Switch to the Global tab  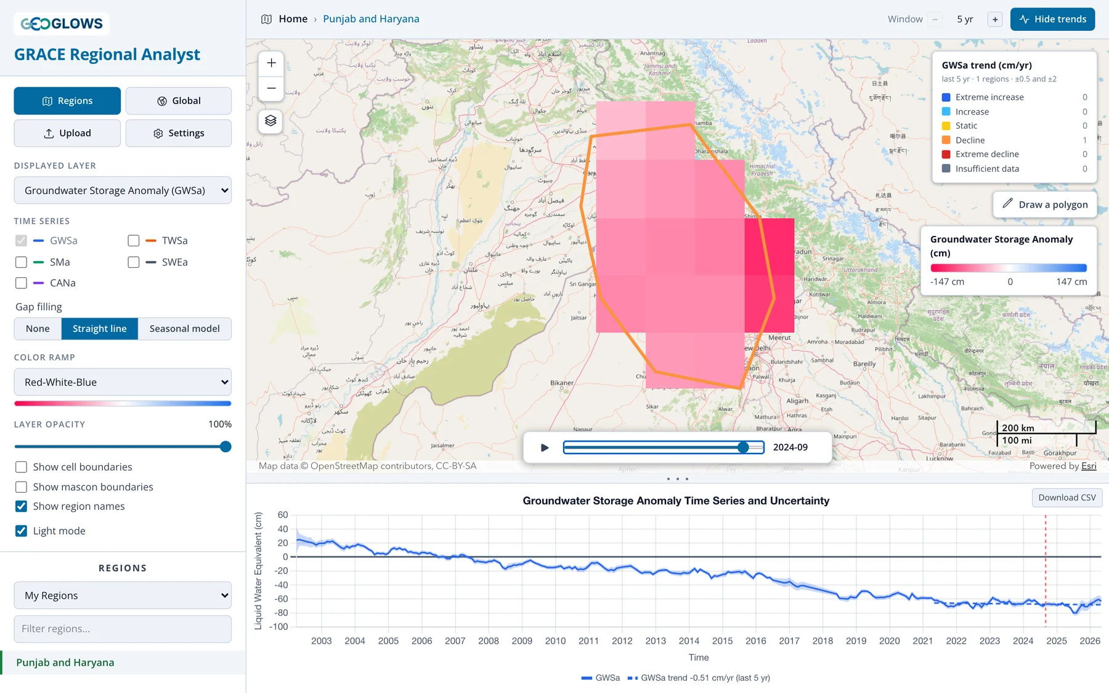coord(179,100)
